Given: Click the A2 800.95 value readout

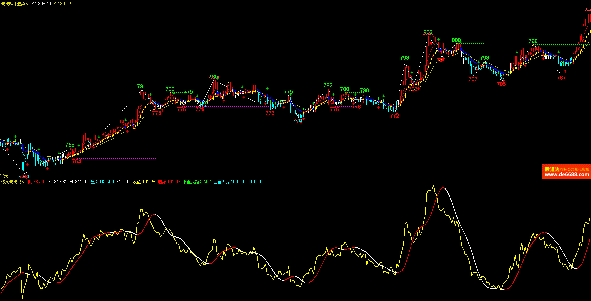Looking at the screenshot, I should (x=63, y=4).
